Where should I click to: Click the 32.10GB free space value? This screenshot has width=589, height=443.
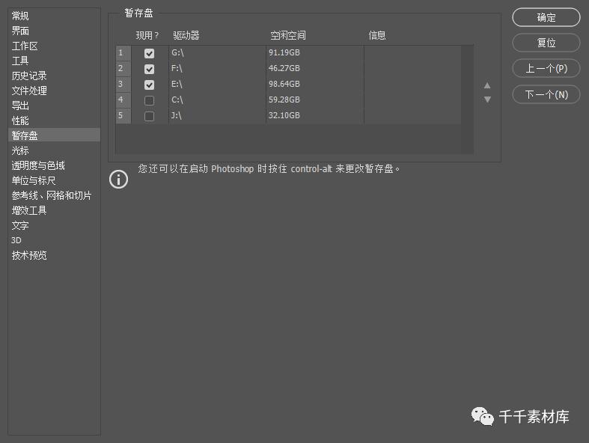tap(284, 115)
